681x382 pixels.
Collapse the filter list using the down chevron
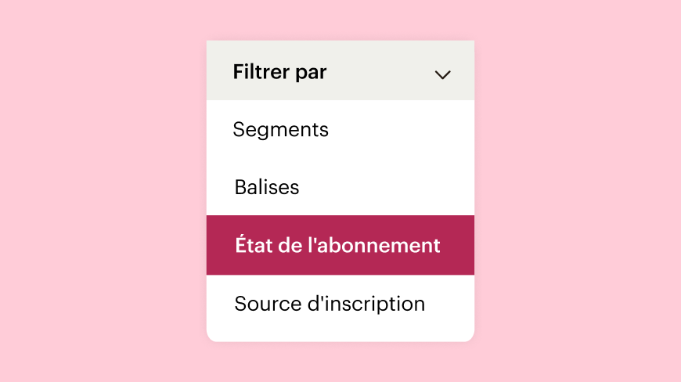pyautogui.click(x=442, y=74)
